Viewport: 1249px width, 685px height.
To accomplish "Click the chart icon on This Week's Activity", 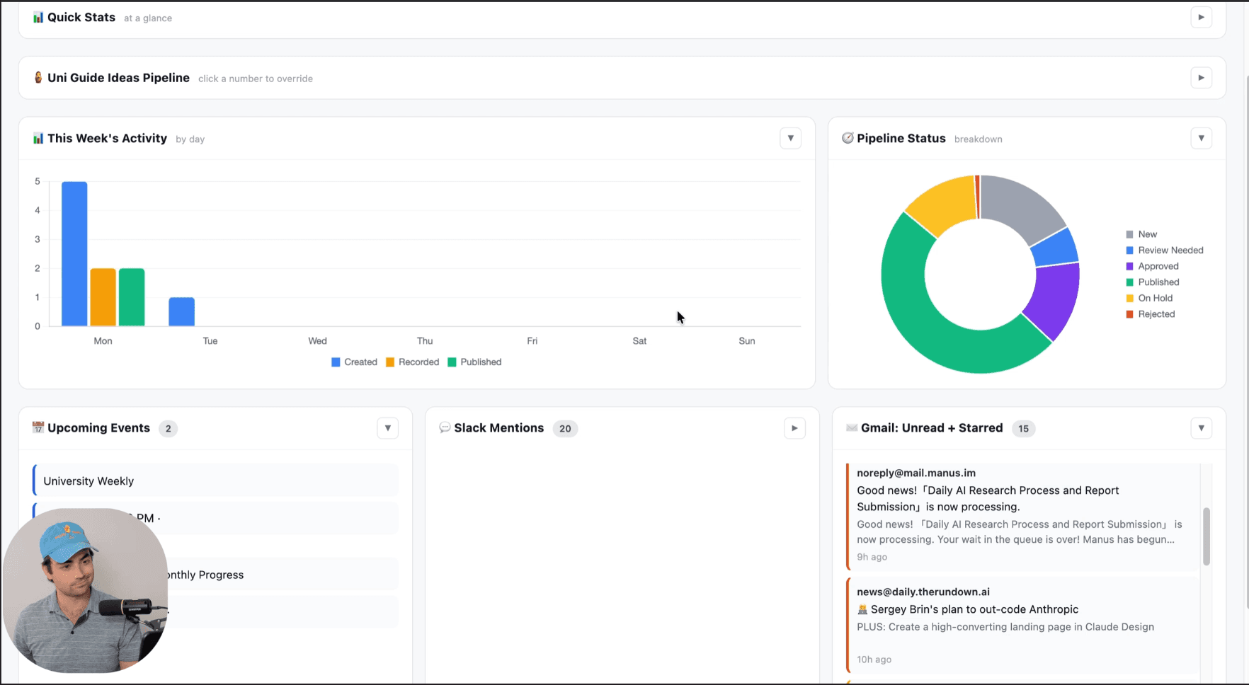I will click(x=38, y=138).
